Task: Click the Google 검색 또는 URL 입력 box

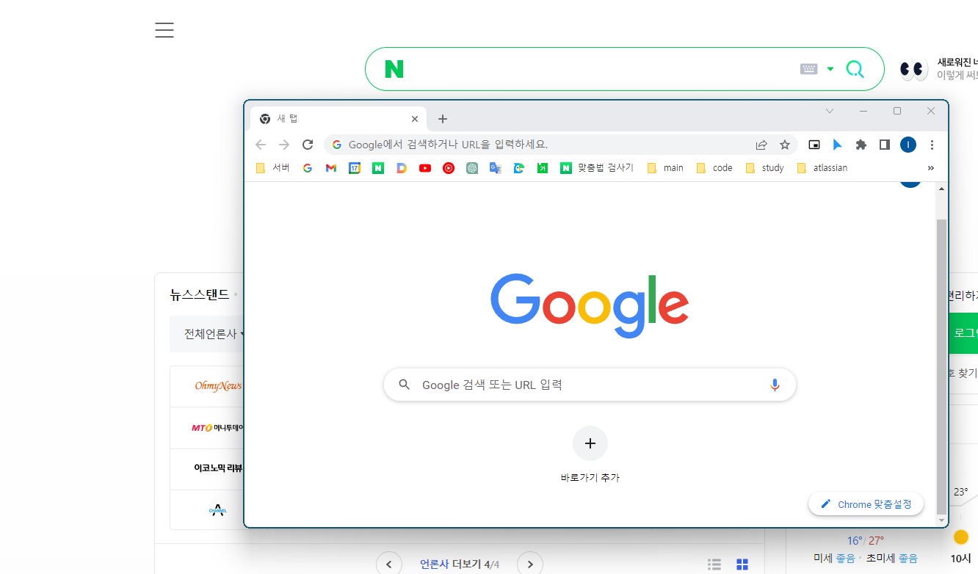Action: (590, 385)
